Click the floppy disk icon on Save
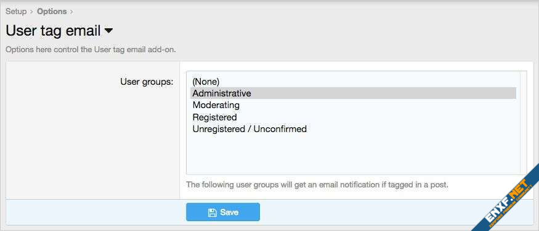 click(x=212, y=213)
